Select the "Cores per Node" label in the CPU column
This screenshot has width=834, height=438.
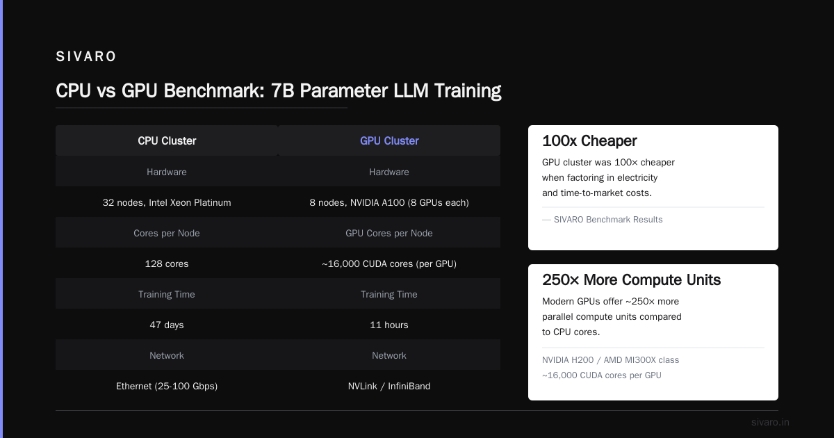167,233
